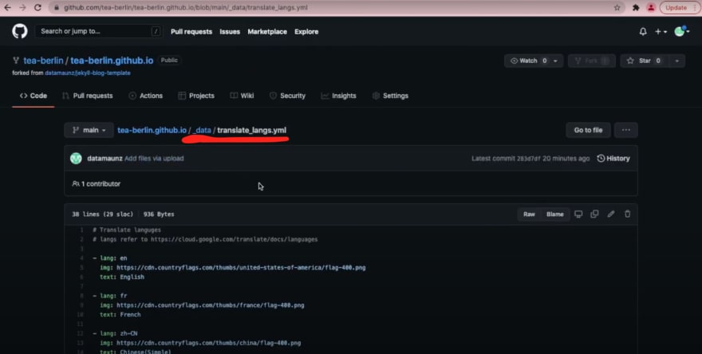
Task: Click the Fork button
Action: [x=591, y=61]
